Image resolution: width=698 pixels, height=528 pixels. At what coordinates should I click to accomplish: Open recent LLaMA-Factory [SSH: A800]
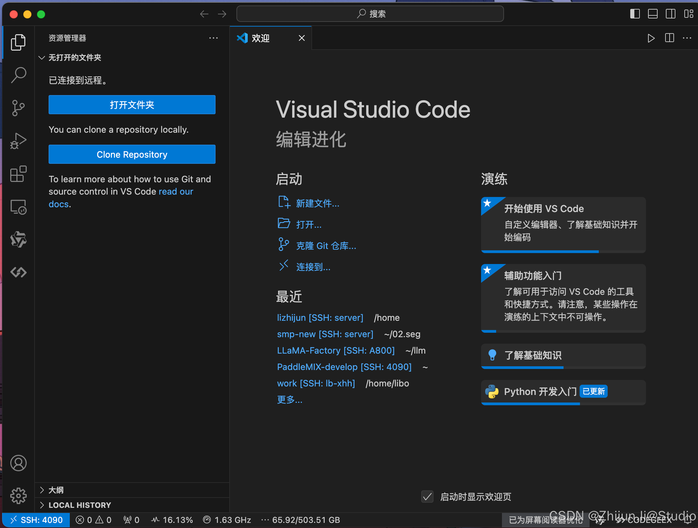(x=336, y=351)
